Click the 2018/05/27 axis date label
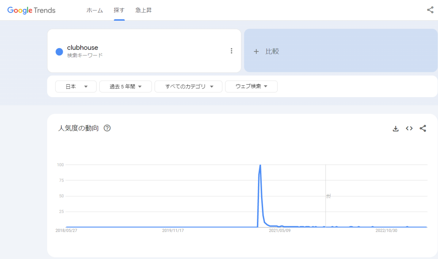This screenshot has width=438, height=259. coord(66,231)
